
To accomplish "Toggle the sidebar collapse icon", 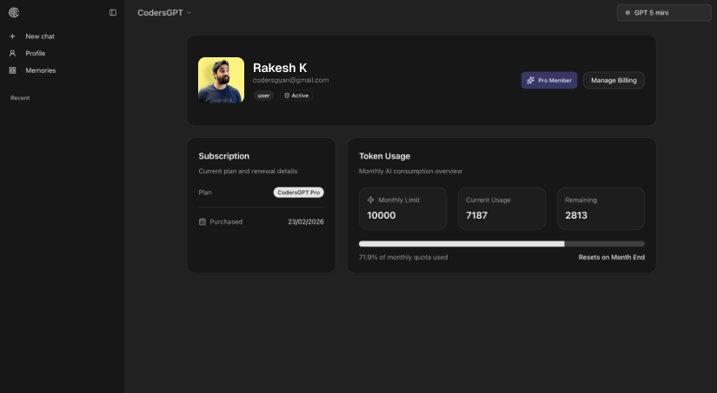I will pyautogui.click(x=113, y=13).
